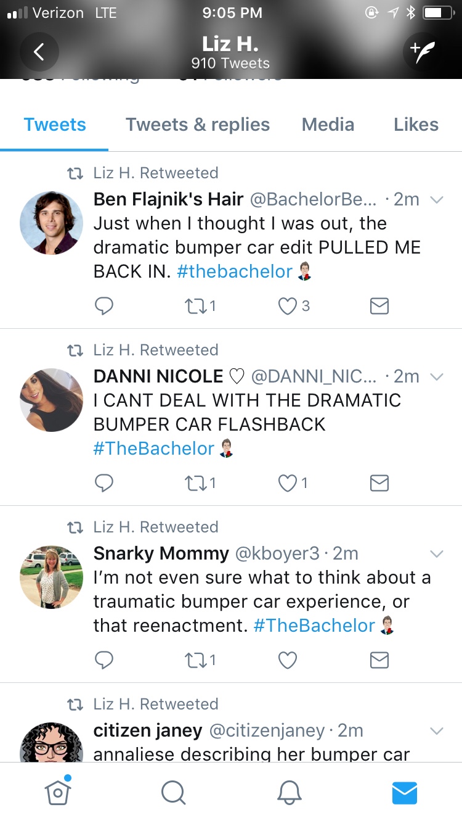The image size is (462, 823).
Task: Like the DANNI NICOLE tweet
Action: click(288, 483)
